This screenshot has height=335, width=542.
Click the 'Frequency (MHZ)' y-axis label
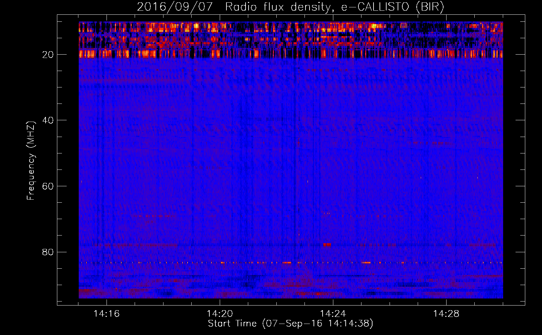point(31,161)
